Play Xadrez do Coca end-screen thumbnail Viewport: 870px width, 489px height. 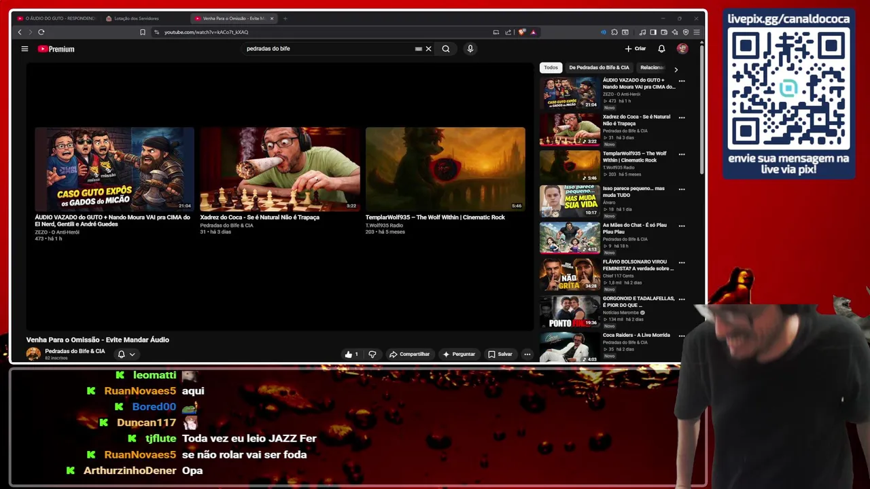pyautogui.click(x=279, y=169)
